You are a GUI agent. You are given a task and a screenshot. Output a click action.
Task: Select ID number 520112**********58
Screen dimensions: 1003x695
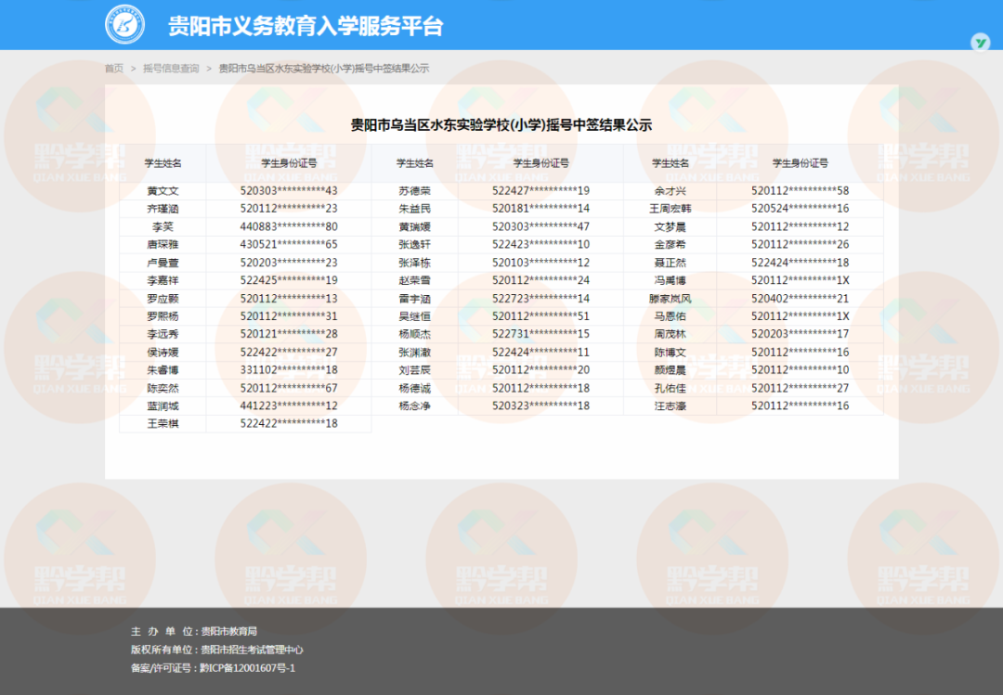[x=800, y=190]
